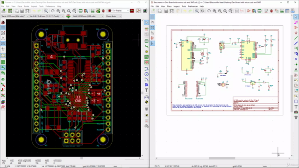Click the Generate netlist icon in Eeschema
Screen dimensions: 299x168
[282, 11]
